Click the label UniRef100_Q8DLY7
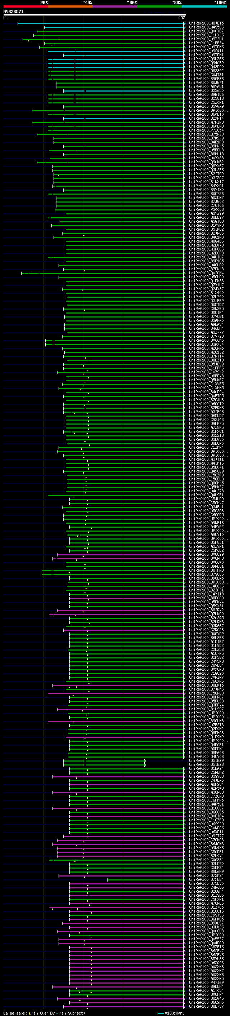Screen dimensions: 230x1016 click(x=206, y=218)
